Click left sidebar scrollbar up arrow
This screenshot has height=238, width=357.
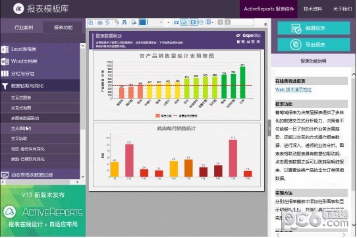(82, 46)
